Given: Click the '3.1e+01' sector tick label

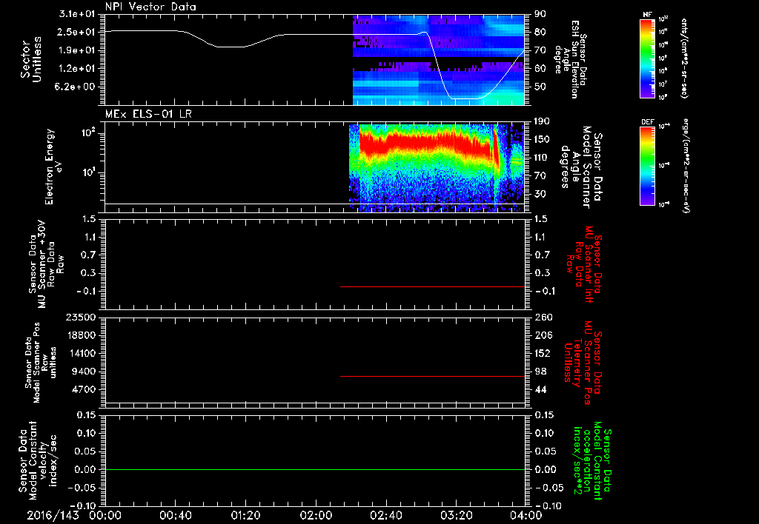Looking at the screenshot, I should click(77, 14).
